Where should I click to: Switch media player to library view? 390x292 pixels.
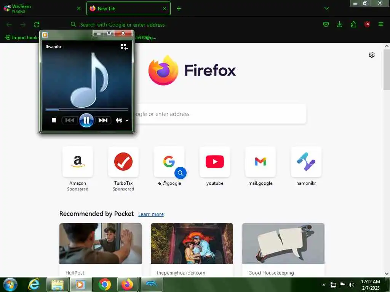click(124, 47)
